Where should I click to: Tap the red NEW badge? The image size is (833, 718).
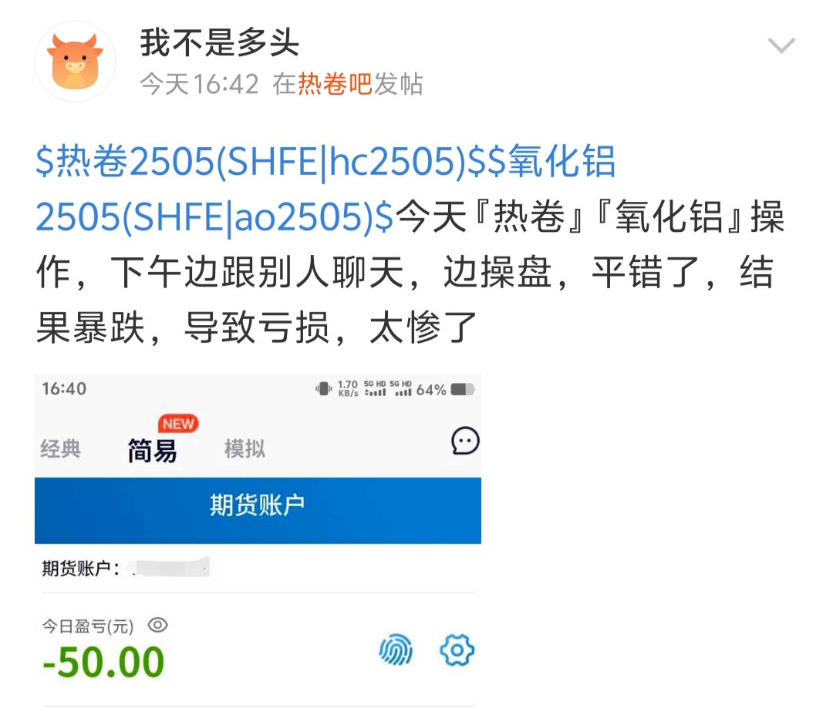(178, 424)
